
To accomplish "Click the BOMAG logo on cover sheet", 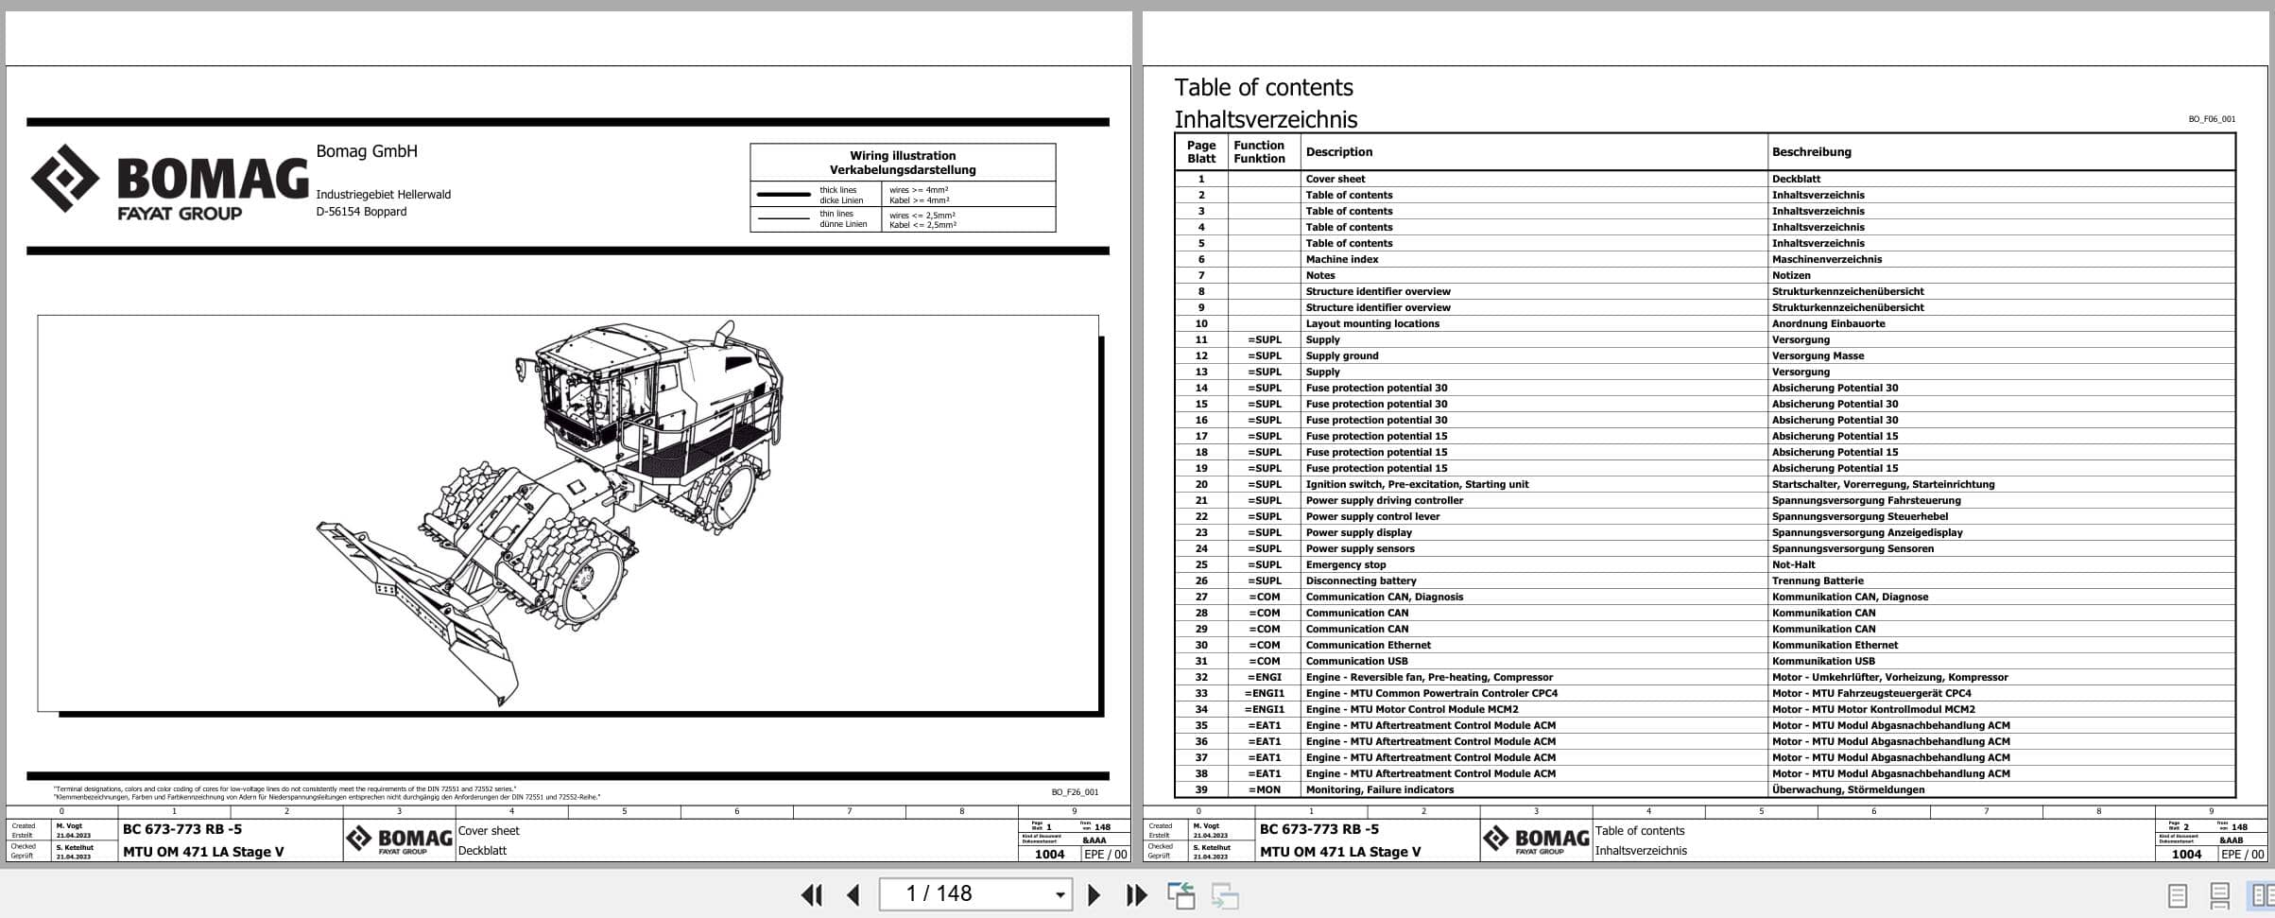I will 169,183.
